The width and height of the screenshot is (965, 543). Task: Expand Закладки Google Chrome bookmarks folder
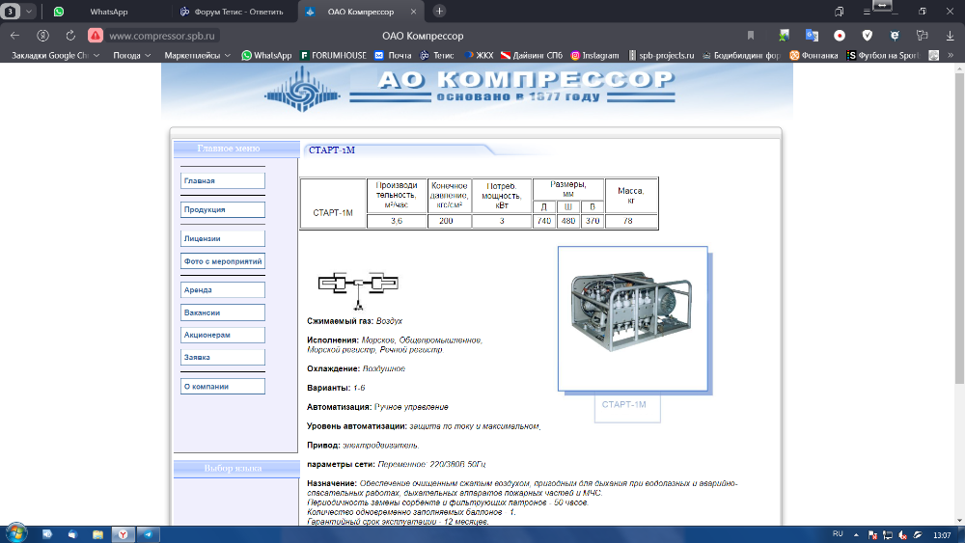[55, 55]
